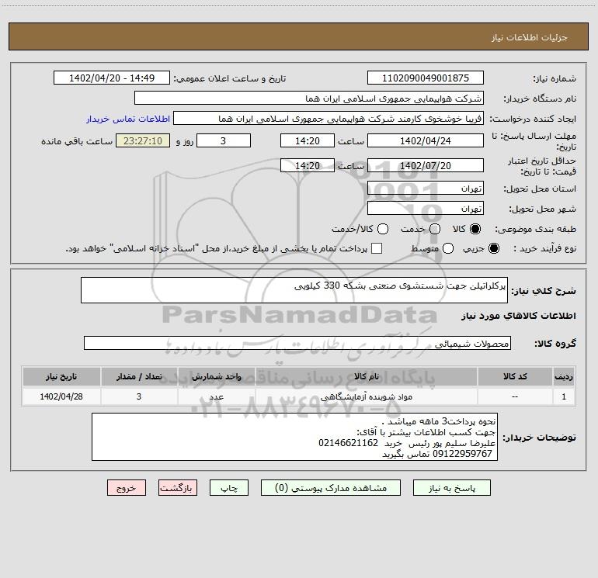Viewport: 598px width, 578px height.
Task: Click the تعداد / مقدار column header
Action: (139, 376)
